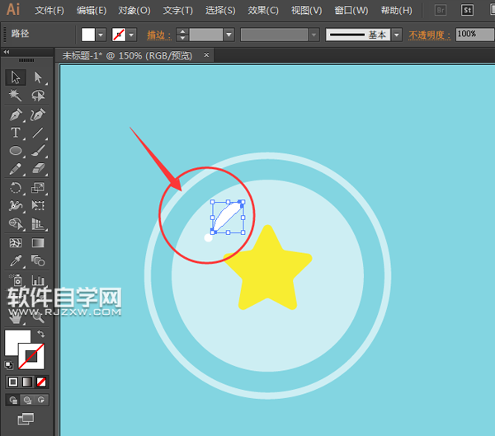Switch to the 未标题-1* document tab
495x436 pixels.
click(127, 55)
